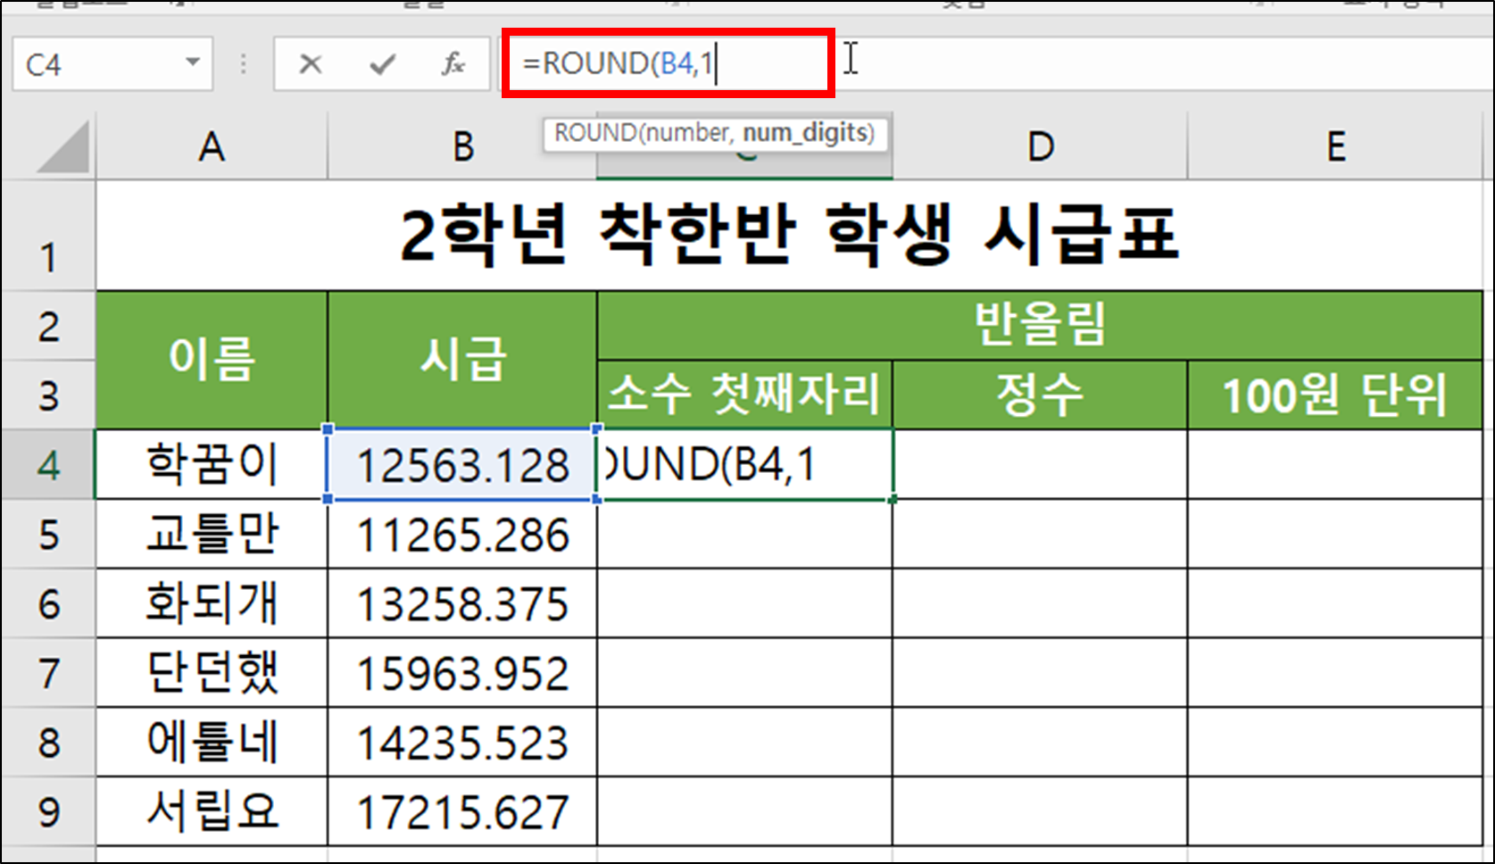Click inside the formula bar showing =ROUND(B4,1

tap(660, 63)
